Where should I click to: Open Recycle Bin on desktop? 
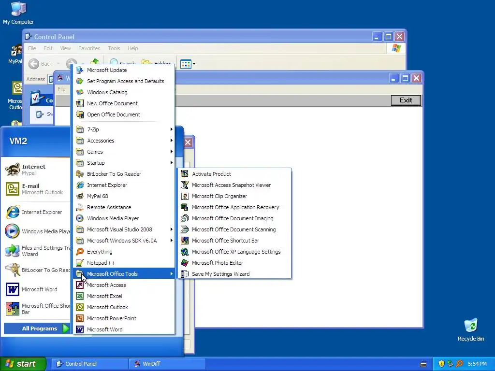pos(471,329)
